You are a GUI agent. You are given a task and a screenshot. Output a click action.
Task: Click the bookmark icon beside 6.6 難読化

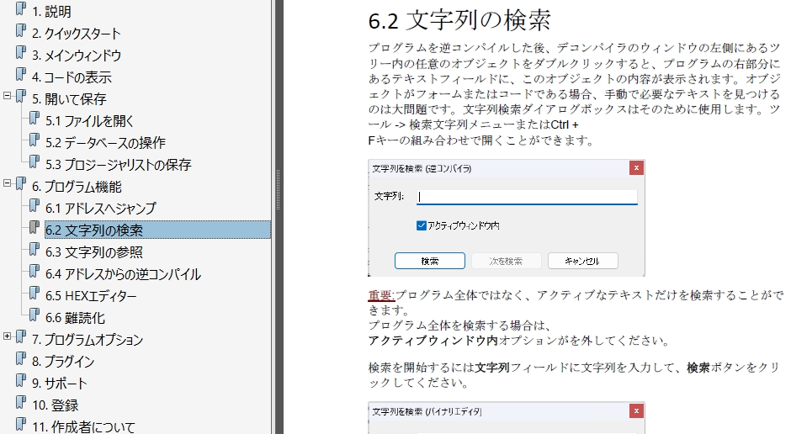click(x=34, y=315)
